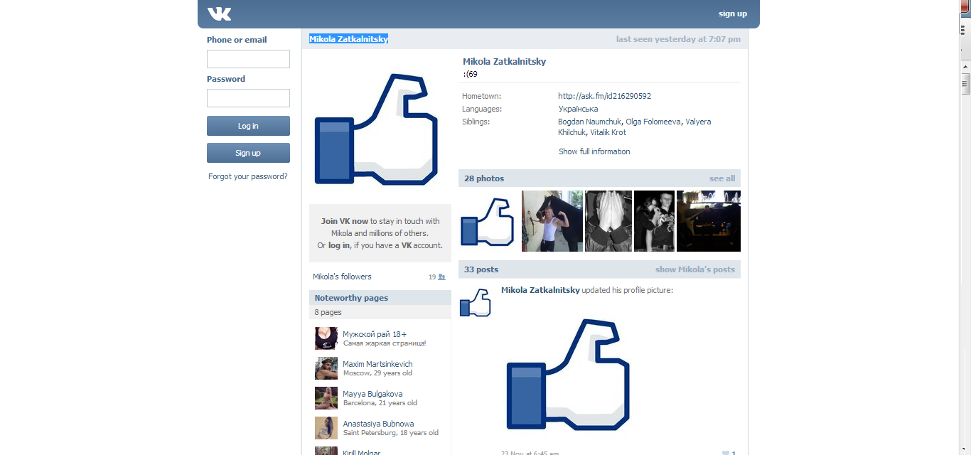
Task: Click the Мужской рай 18+ page avatar
Action: 326,338
